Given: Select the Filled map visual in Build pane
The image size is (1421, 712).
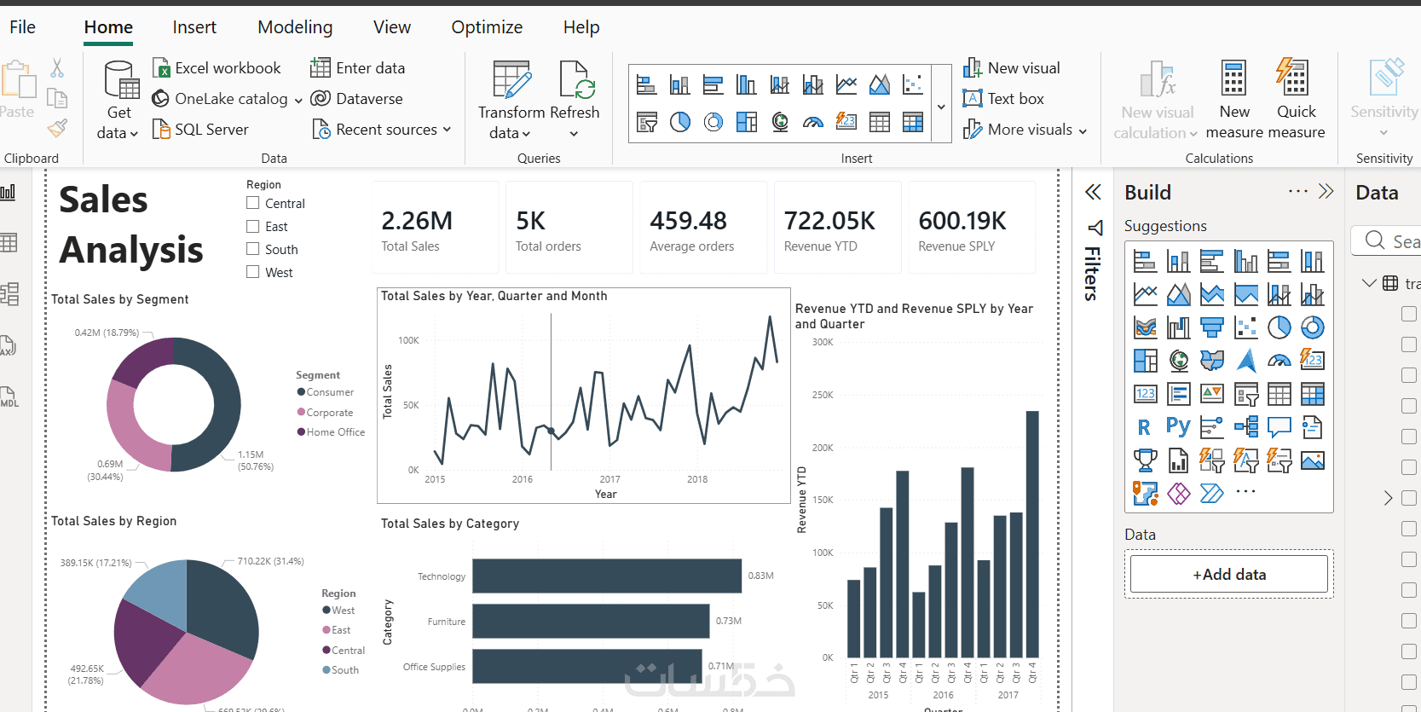Looking at the screenshot, I should [x=1212, y=361].
